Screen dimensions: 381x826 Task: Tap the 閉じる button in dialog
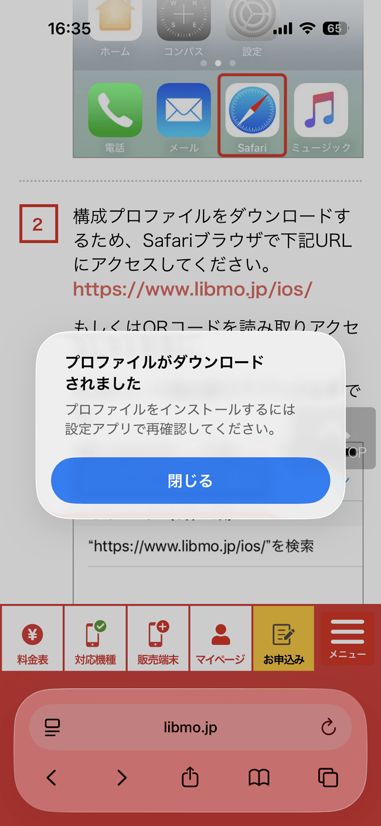pyautogui.click(x=190, y=481)
